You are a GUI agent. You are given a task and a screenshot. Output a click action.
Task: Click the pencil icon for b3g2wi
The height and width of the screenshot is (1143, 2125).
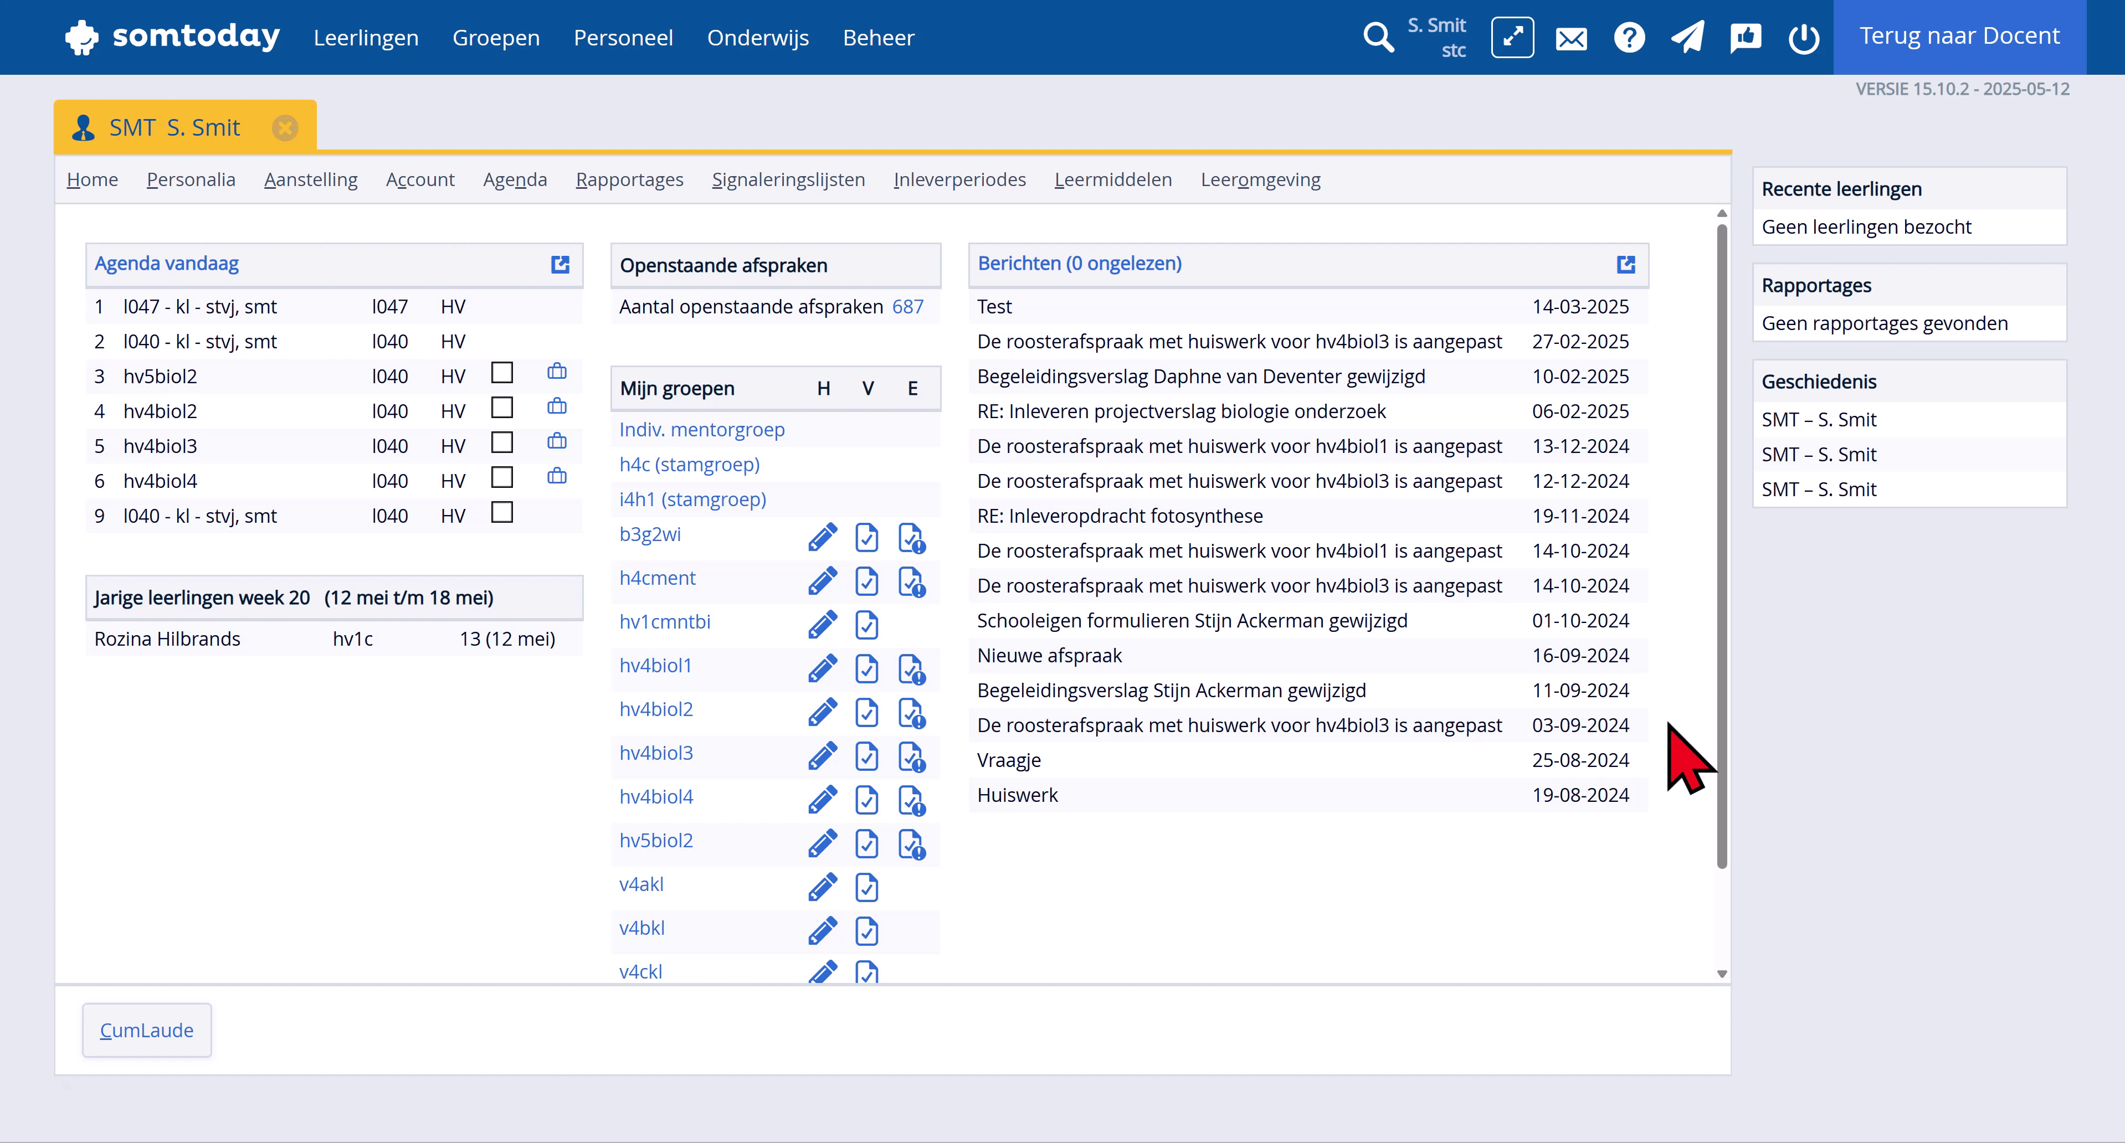(x=823, y=538)
